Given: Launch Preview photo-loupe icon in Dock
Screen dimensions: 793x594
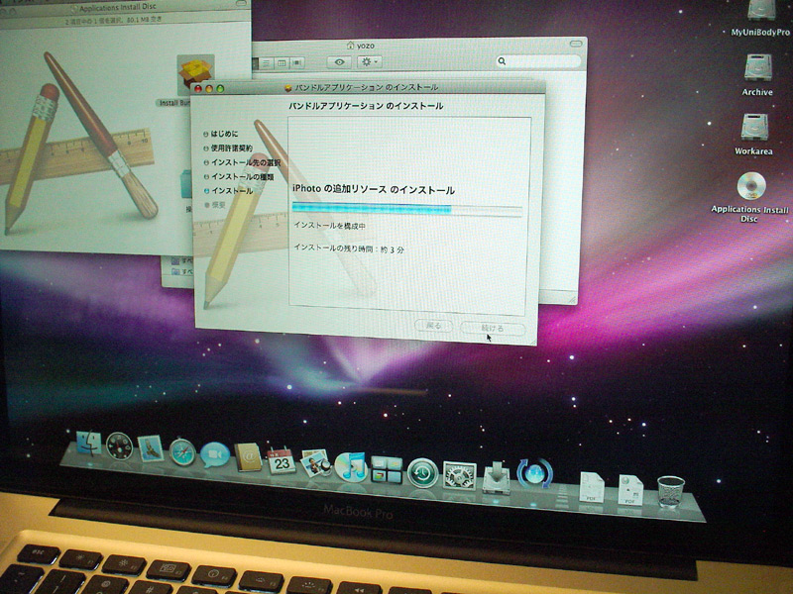Looking at the screenshot, I should pos(315,463).
